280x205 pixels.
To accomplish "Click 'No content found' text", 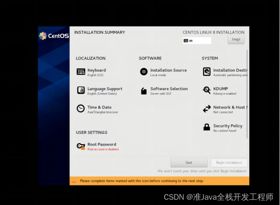I will (x=225, y=130).
